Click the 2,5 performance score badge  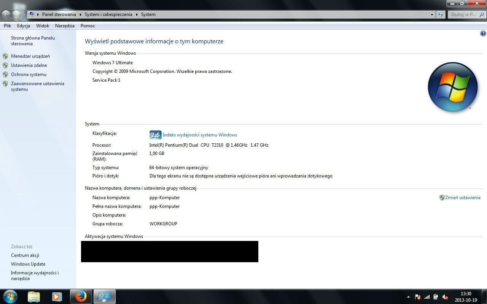155,135
